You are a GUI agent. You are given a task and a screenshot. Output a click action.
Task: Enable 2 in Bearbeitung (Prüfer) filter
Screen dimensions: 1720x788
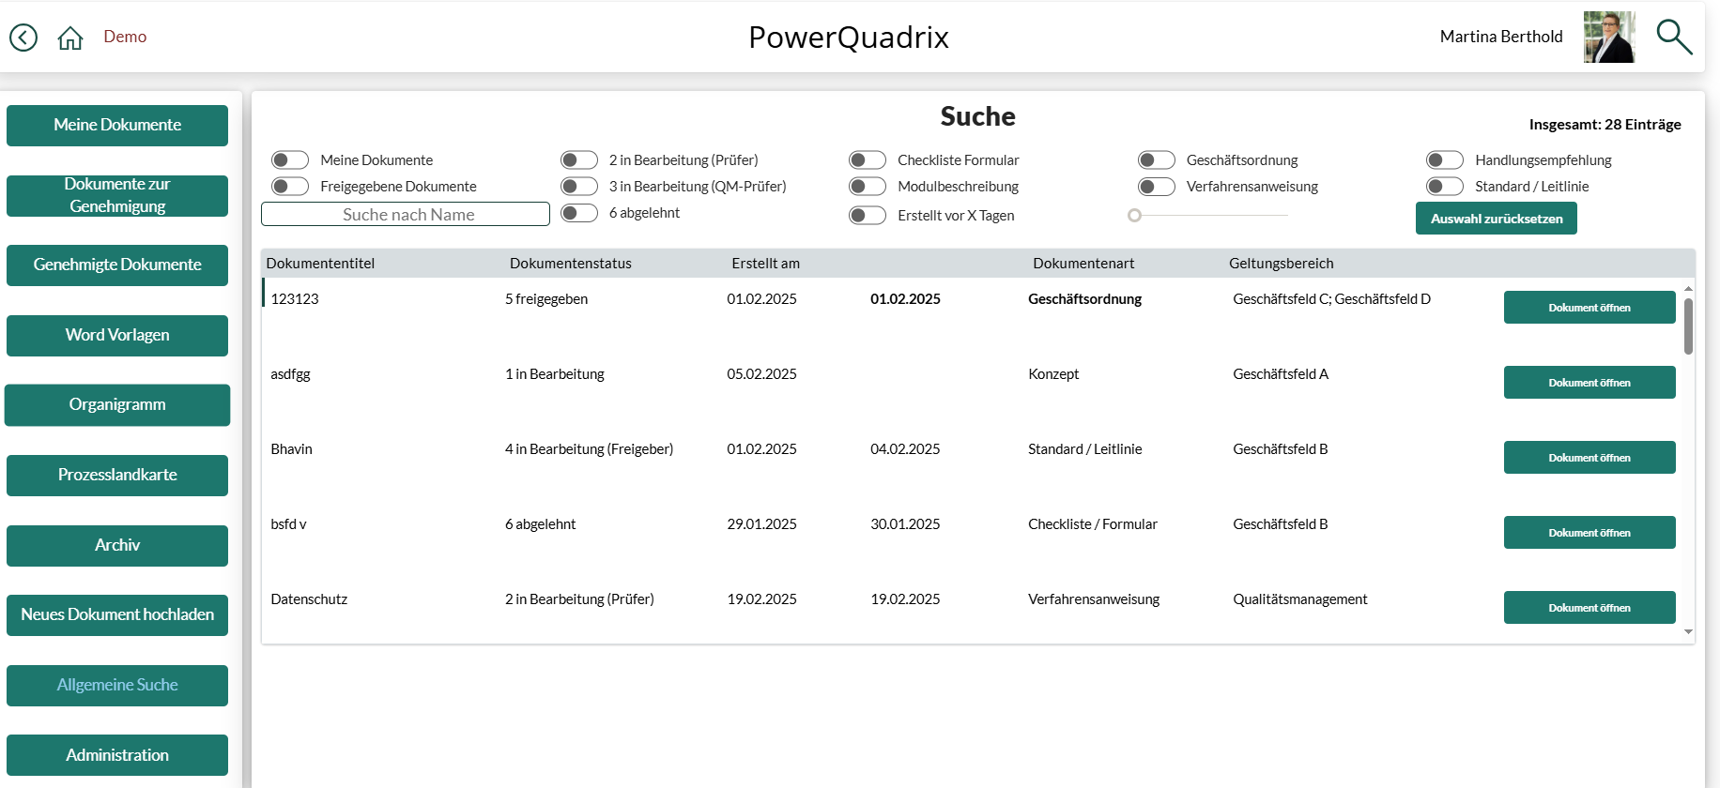tap(579, 160)
